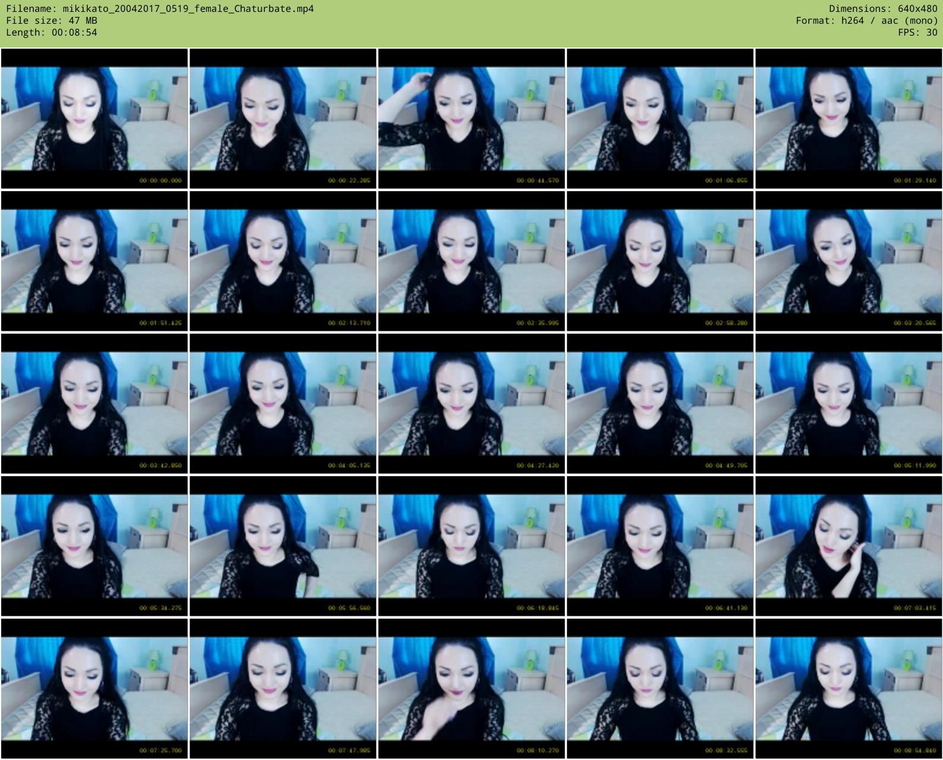The image size is (943, 760).
Task: Click the frame stamped 00:01:51.425
Action: [94, 261]
